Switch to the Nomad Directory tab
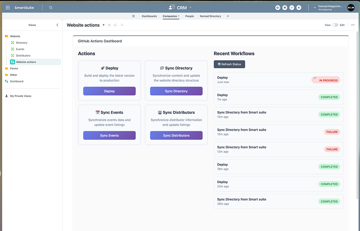 tap(210, 16)
